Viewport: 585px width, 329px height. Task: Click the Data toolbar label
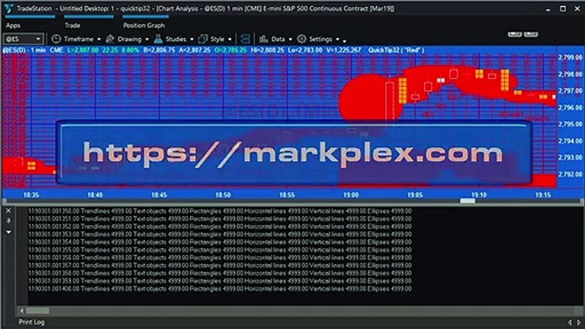click(278, 39)
